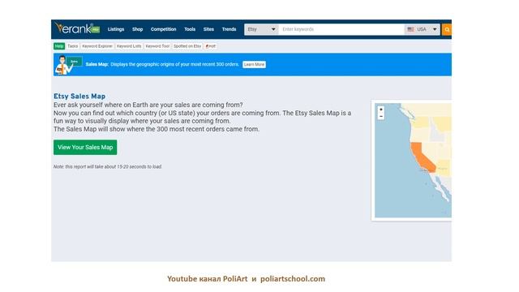Click the note about report loading time

[x=108, y=167]
